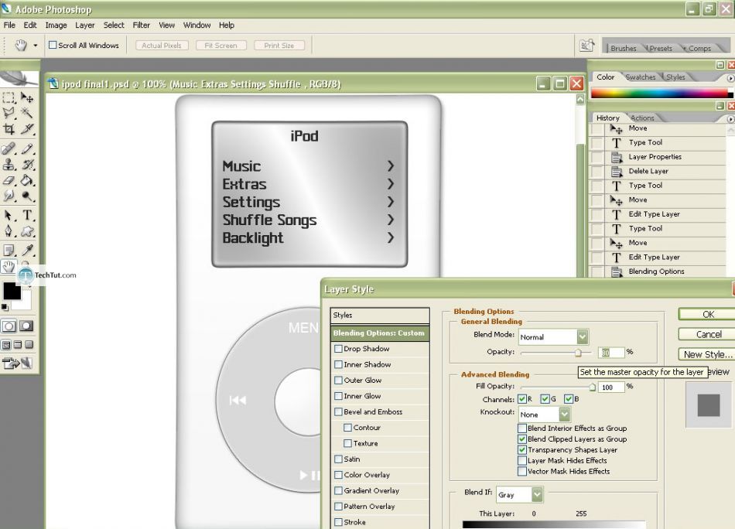
Task: Select the Slice tool
Action: tap(27, 129)
